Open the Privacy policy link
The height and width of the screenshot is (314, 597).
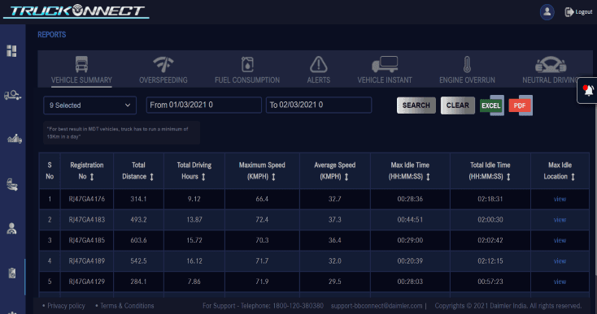point(66,306)
